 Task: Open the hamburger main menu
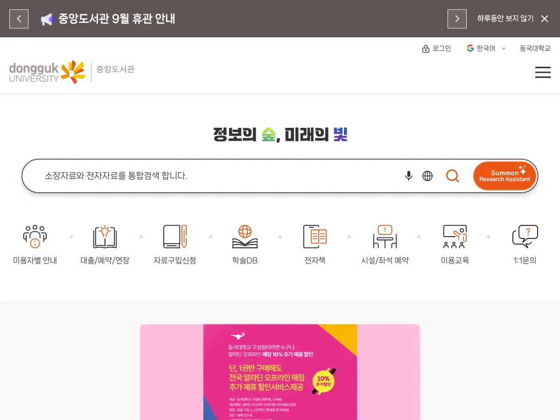[543, 72]
